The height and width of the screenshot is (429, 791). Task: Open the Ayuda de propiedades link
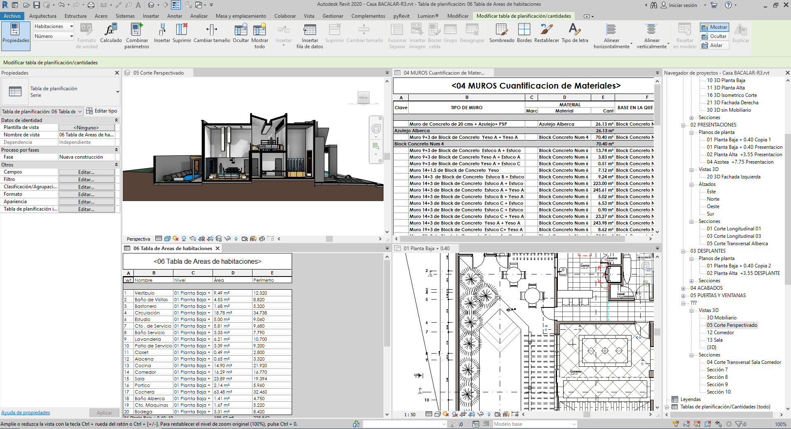click(x=26, y=413)
